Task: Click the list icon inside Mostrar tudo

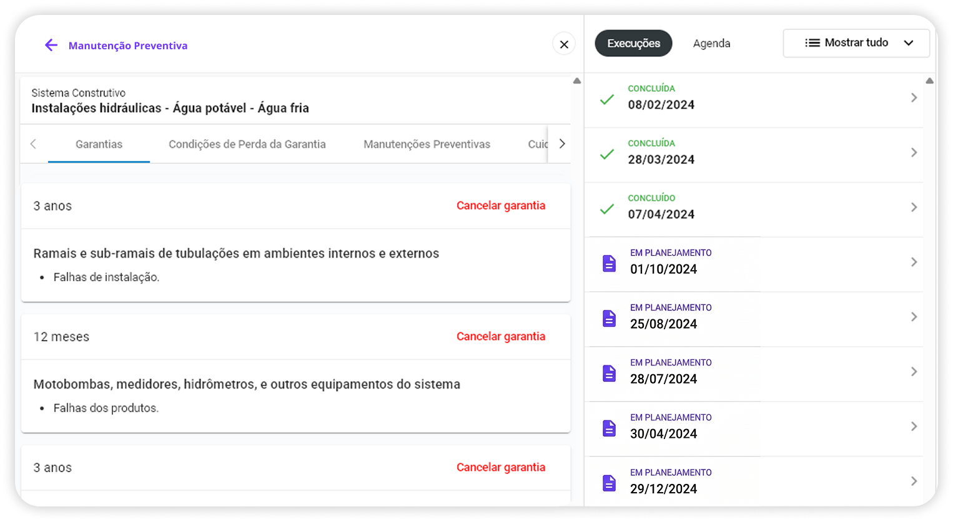Action: tap(812, 42)
